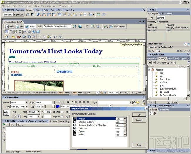Open the Firefox version dropdown
The width and height of the screenshot is (191, 154).
pyautogui.click(x=125, y=119)
